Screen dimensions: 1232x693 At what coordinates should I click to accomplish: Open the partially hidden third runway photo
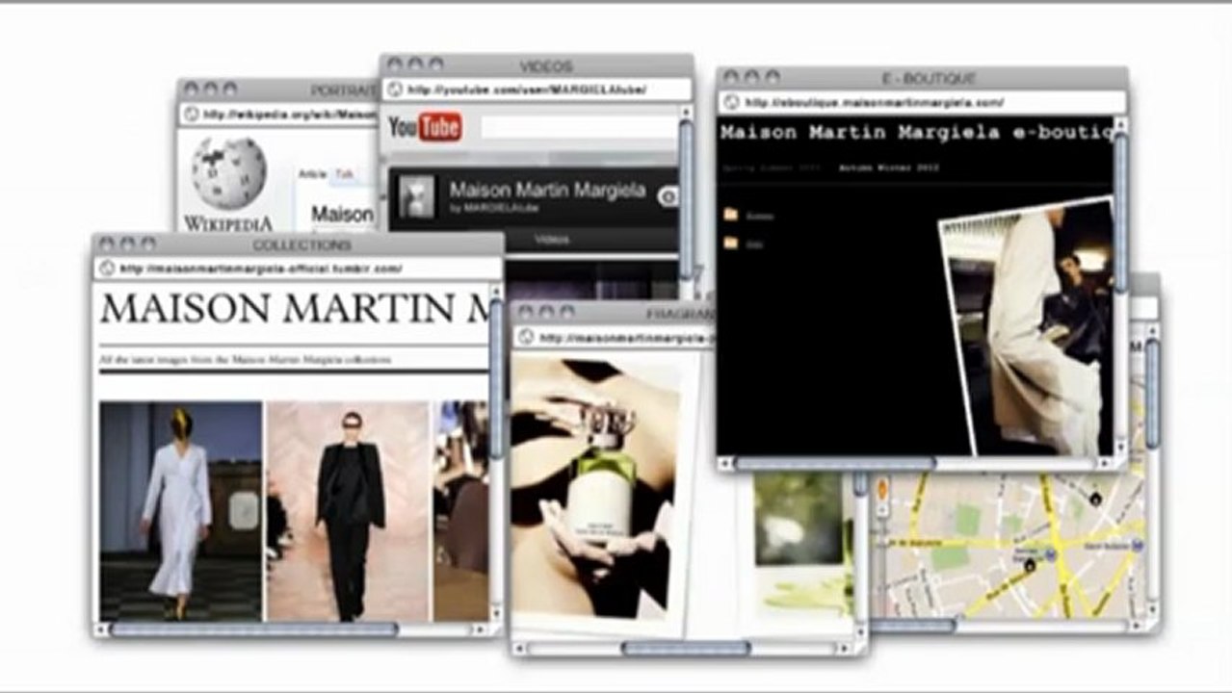pos(461,511)
